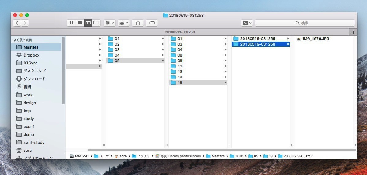The height and width of the screenshot is (175, 367).
Task: Click the Share toolbar button
Action: (138, 23)
